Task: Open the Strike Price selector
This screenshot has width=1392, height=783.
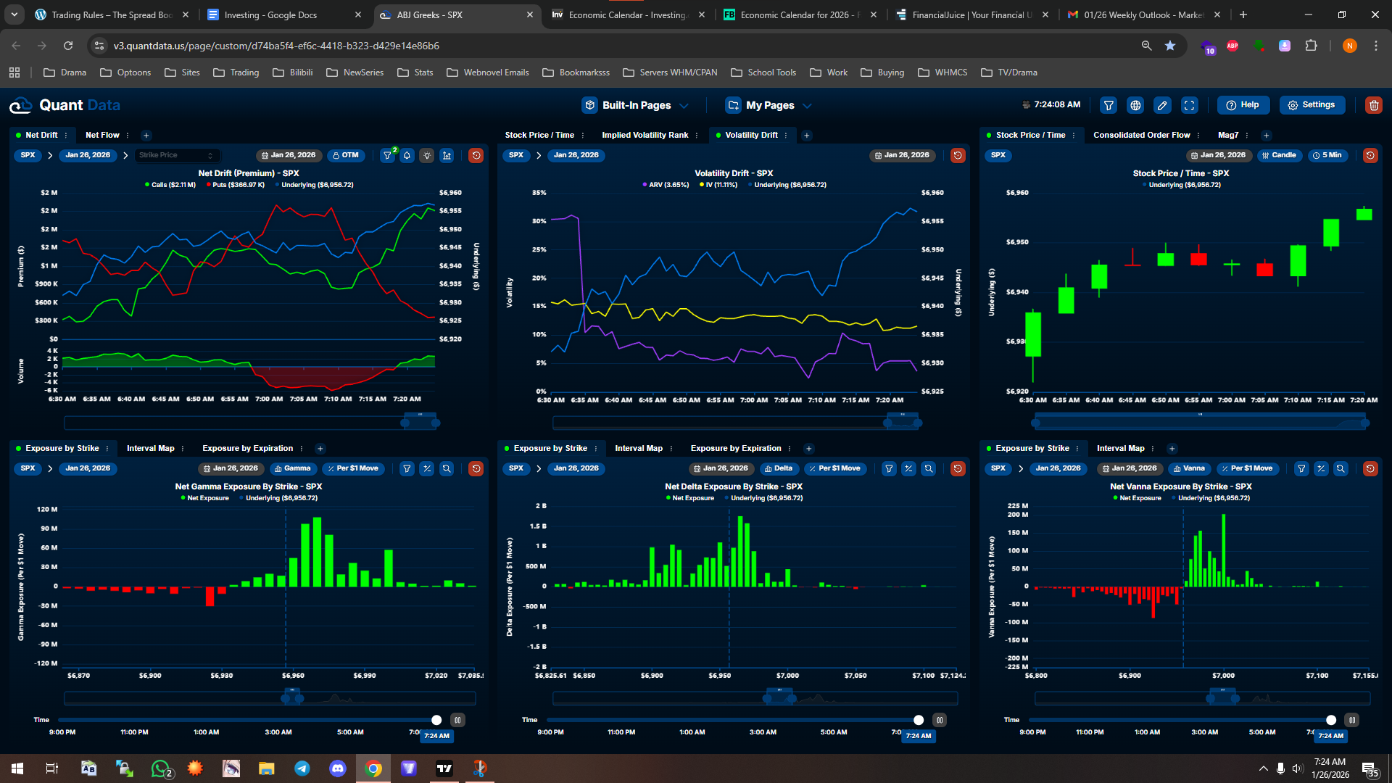Action: (x=176, y=155)
